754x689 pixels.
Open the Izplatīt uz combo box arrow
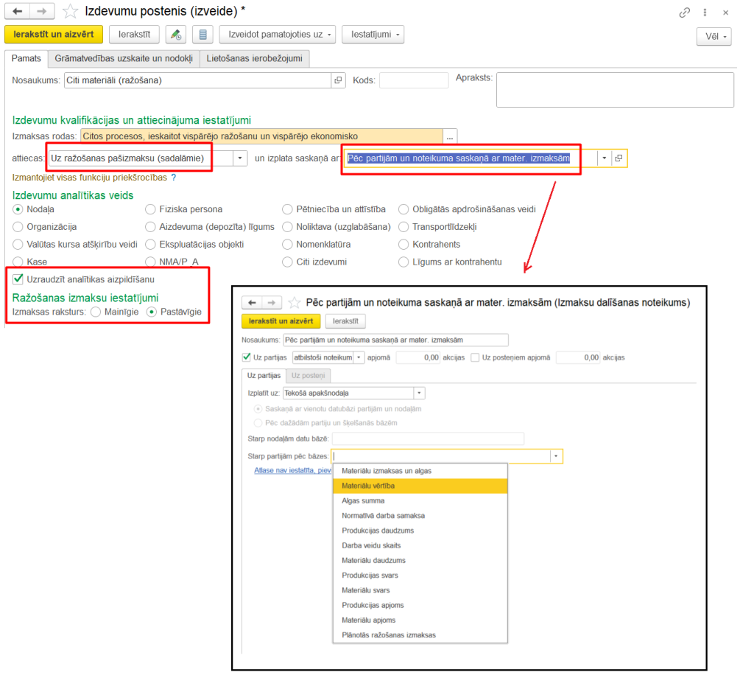coord(419,394)
